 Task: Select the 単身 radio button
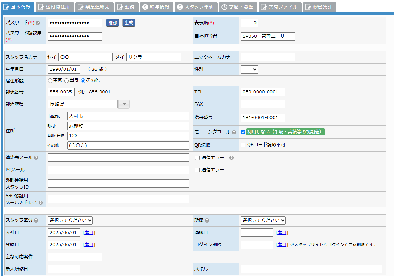[x=67, y=81]
